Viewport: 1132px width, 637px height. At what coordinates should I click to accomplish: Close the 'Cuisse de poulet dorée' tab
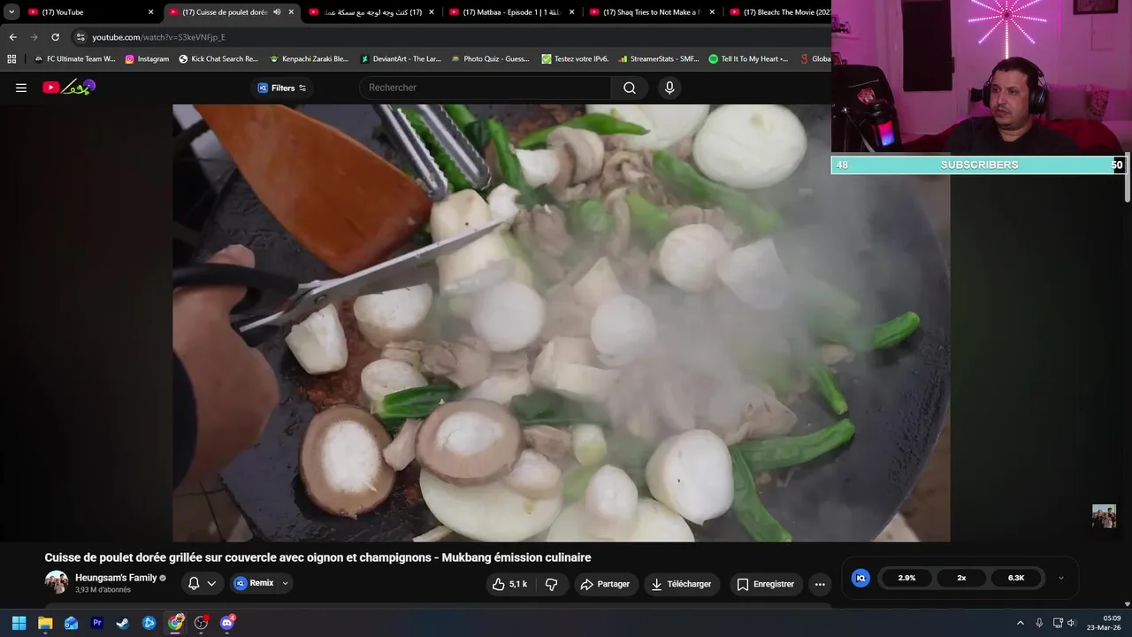291,12
